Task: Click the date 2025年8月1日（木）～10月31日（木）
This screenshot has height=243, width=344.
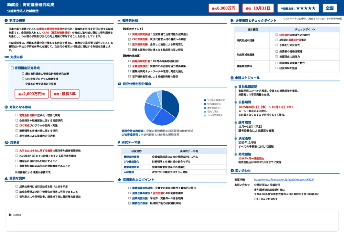Action: tap(266, 107)
